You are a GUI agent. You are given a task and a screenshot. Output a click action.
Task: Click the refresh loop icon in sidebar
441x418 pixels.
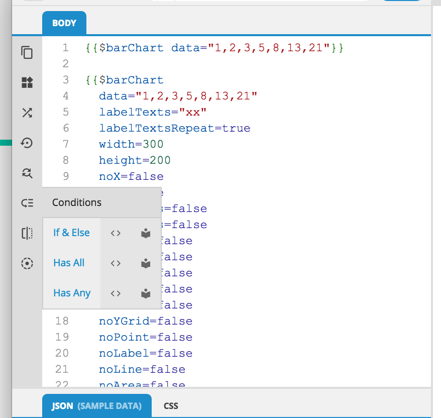[27, 173]
